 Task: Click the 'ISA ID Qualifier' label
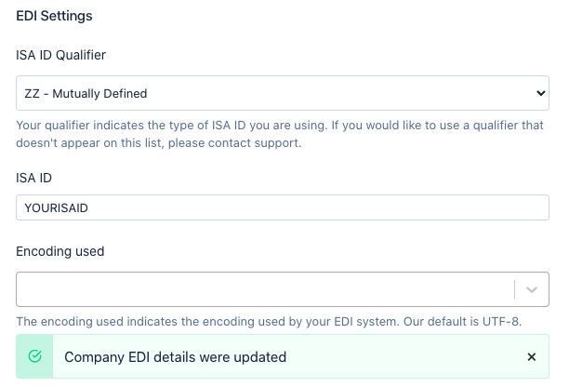(61, 55)
